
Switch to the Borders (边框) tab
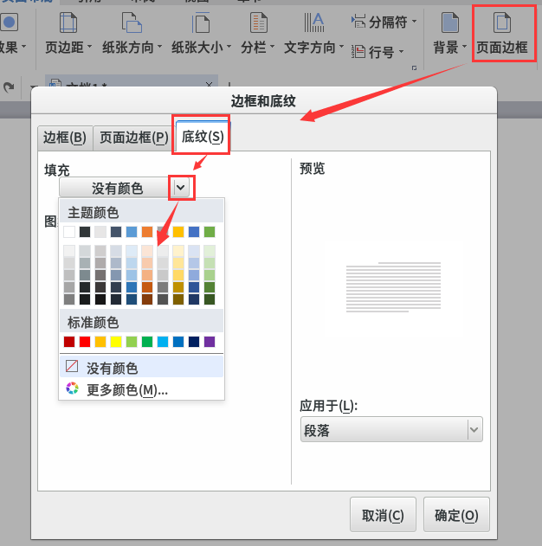pos(64,138)
